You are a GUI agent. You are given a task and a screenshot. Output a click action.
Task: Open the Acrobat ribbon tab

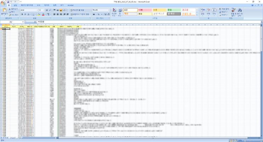[70, 5]
